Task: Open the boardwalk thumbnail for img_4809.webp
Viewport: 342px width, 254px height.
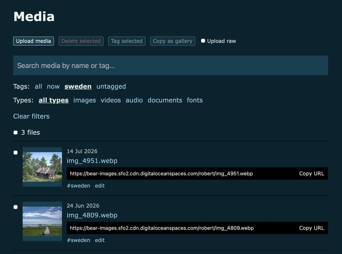Action: 42,221
